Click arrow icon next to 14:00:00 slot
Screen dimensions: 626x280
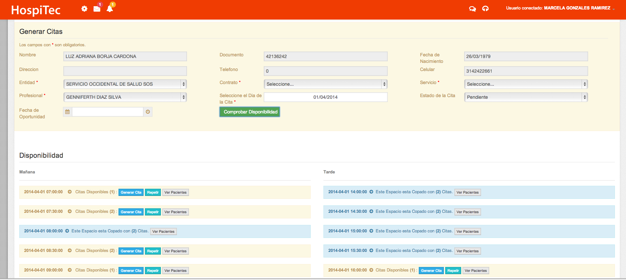[371, 192]
